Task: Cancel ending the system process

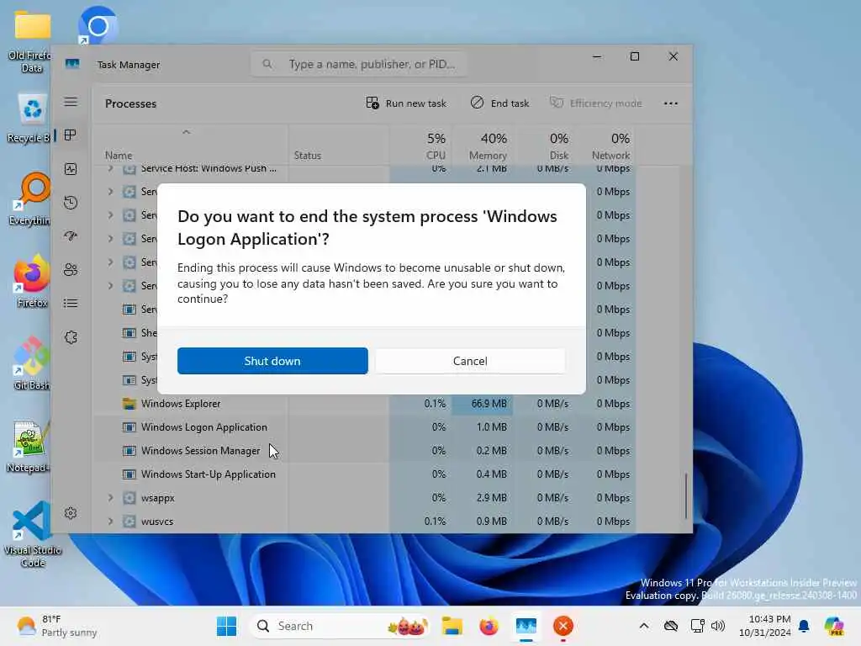Action: click(470, 361)
